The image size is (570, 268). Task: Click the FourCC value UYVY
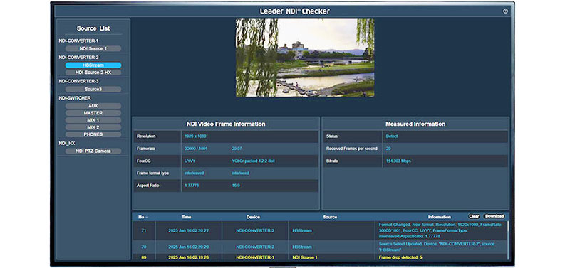tap(190, 161)
